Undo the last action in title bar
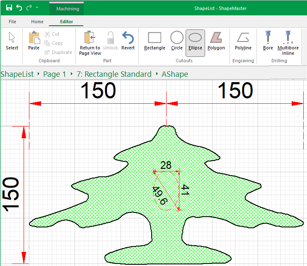307x266 pixels. (x=19, y=8)
